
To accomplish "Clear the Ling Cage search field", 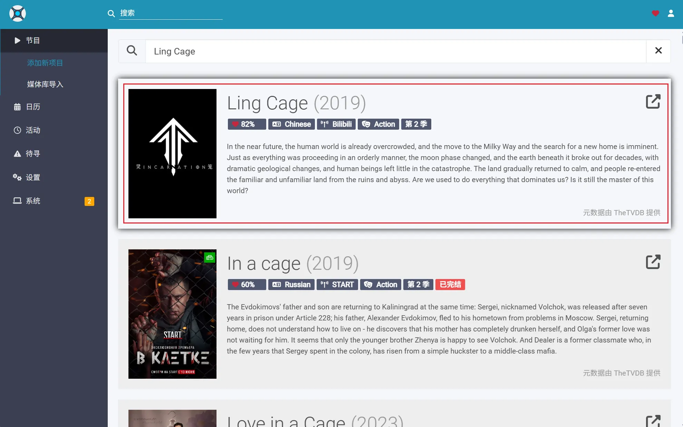I will [658, 51].
